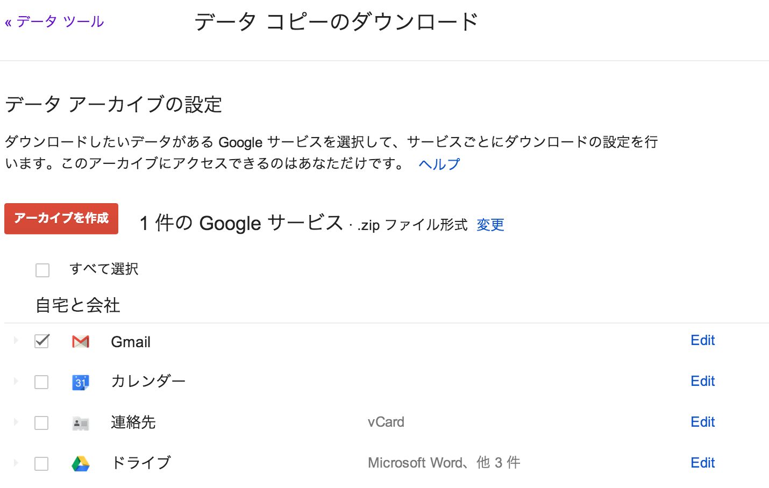Click the アーカイブを作成 button

pyautogui.click(x=61, y=219)
